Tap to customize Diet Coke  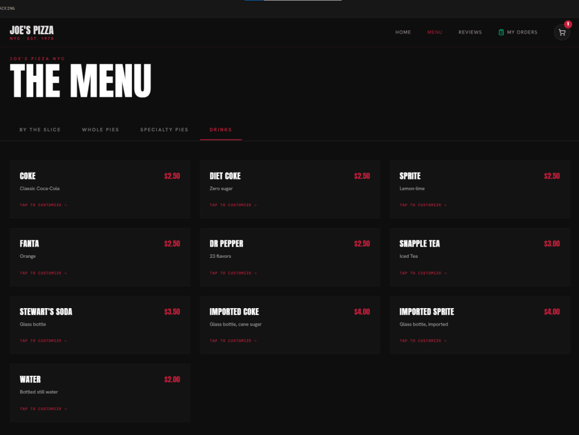pos(233,205)
